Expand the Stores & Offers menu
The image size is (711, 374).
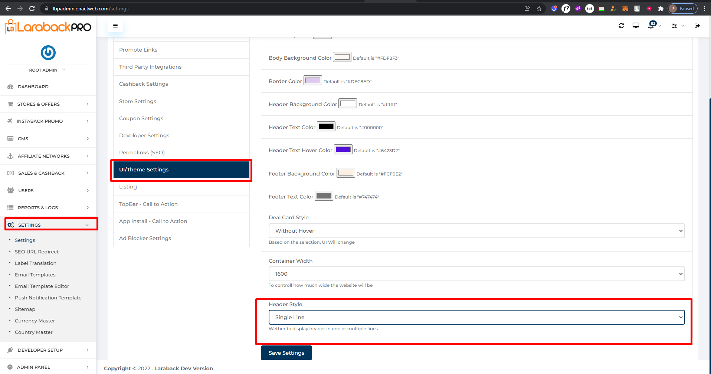[x=39, y=104]
